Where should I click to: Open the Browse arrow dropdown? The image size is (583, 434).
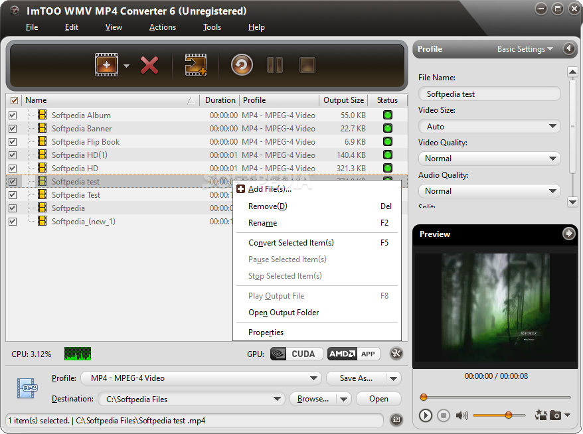point(343,399)
